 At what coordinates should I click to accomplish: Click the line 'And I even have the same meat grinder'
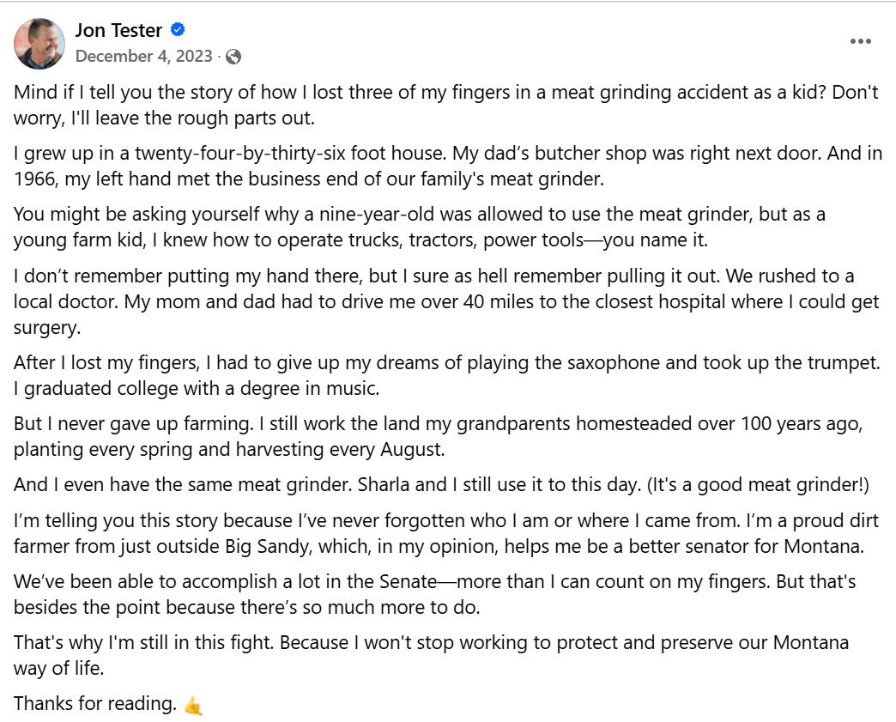coord(441,485)
